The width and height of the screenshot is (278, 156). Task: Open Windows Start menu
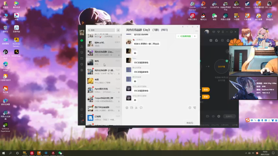(3, 153)
